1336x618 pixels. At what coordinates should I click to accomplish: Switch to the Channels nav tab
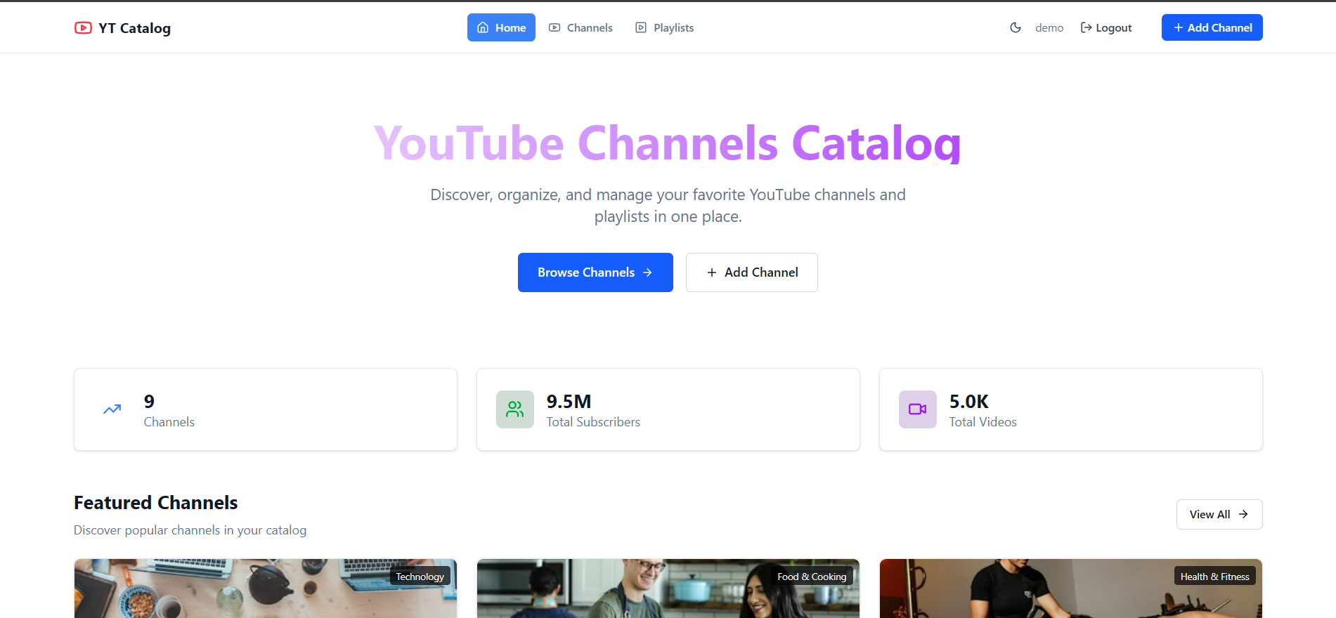[x=581, y=28]
